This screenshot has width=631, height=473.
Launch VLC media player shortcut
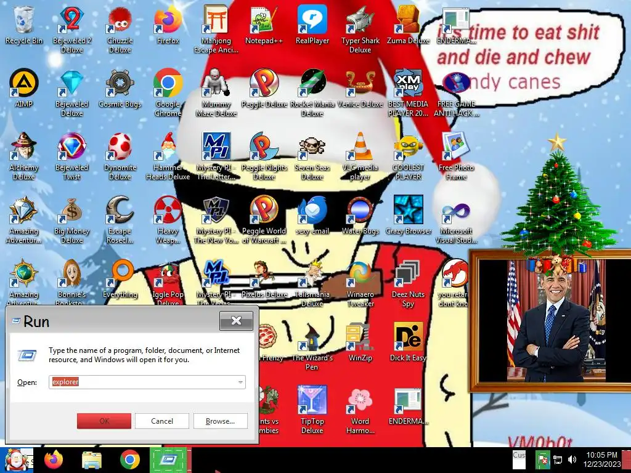[x=360, y=156]
